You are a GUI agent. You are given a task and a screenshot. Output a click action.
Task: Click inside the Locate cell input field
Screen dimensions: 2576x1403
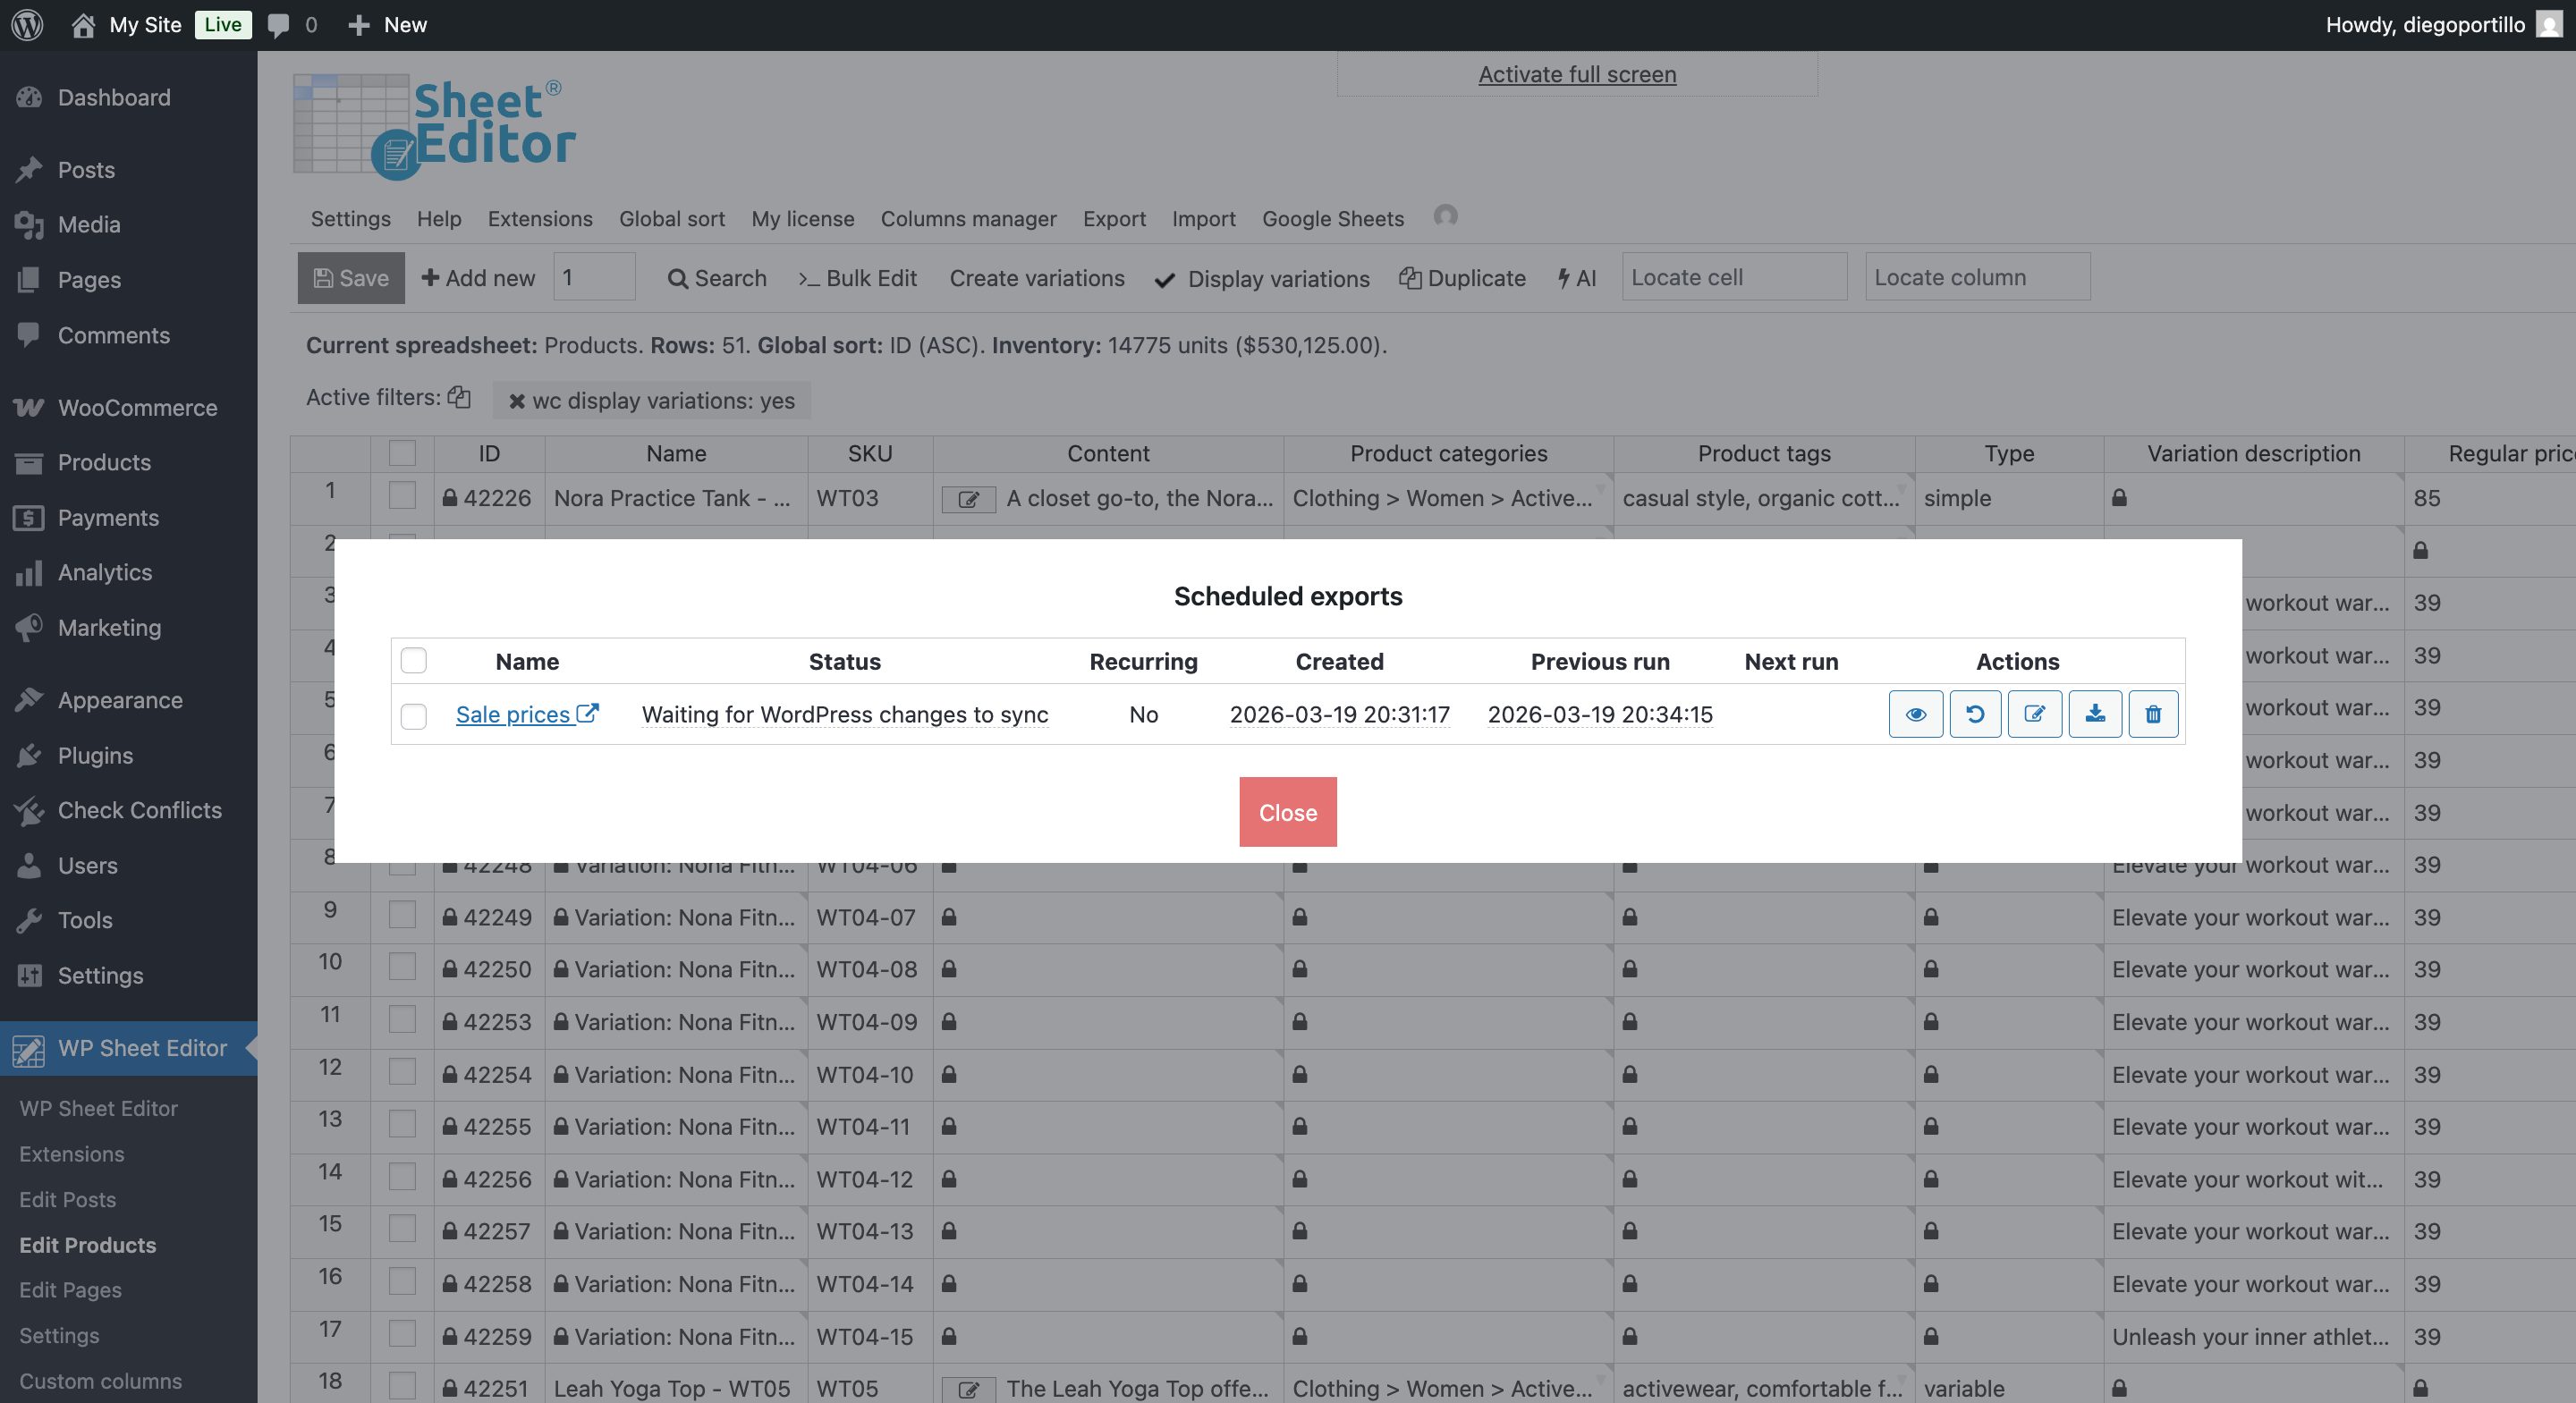pos(1734,277)
